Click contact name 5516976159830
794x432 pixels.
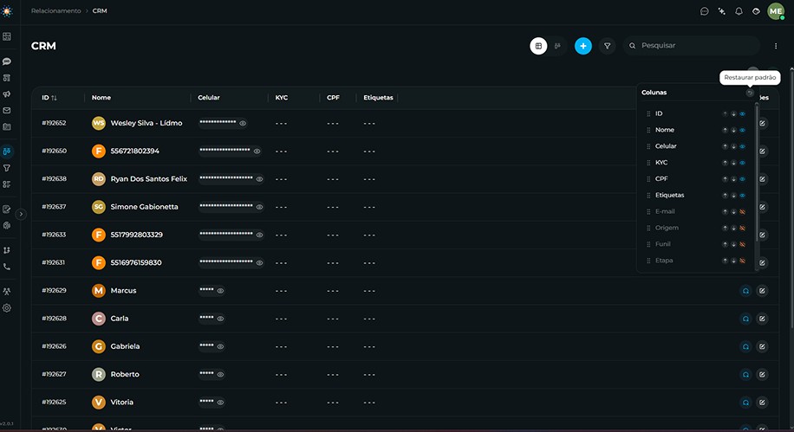[x=136, y=262]
